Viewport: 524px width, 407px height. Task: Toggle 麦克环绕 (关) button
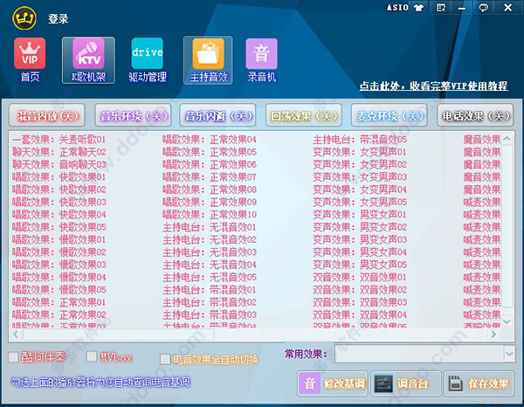tap(390, 115)
